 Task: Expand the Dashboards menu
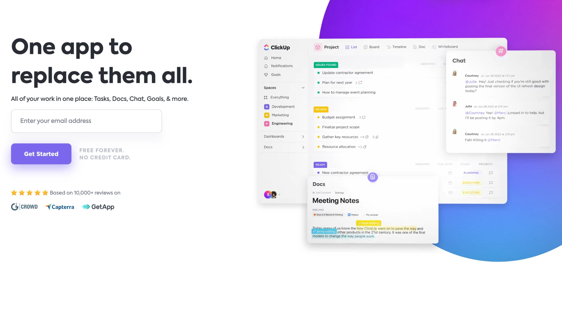303,136
